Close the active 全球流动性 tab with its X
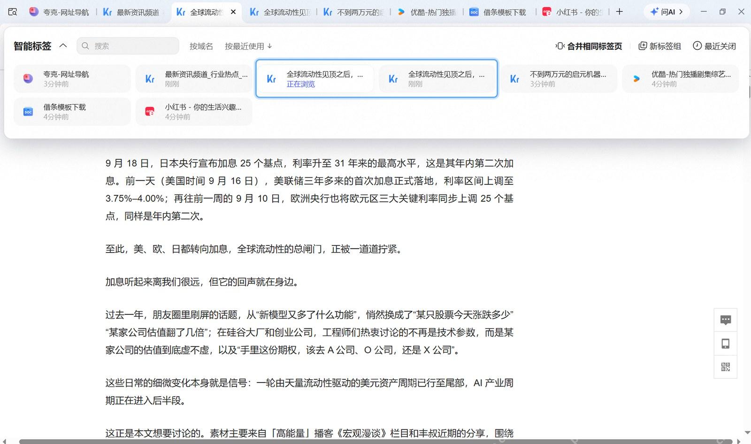 [233, 12]
